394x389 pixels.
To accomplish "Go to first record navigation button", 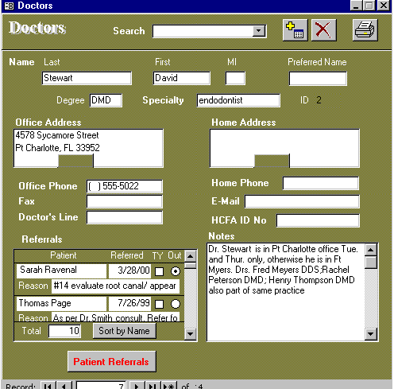I will tap(48, 386).
